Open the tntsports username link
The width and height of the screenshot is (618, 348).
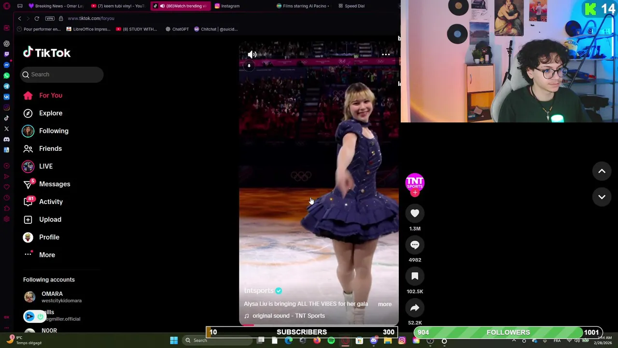coord(259,290)
